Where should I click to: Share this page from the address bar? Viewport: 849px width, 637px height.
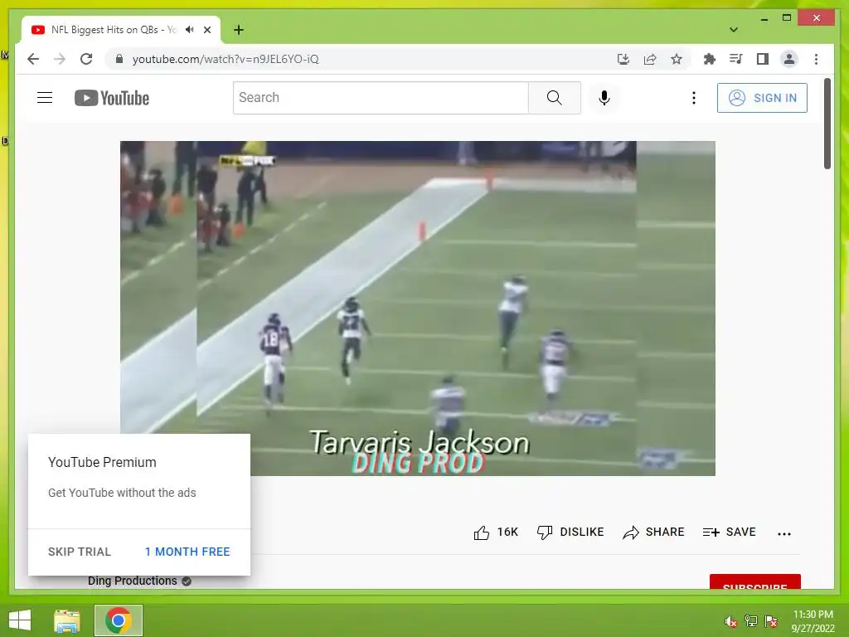pyautogui.click(x=650, y=59)
